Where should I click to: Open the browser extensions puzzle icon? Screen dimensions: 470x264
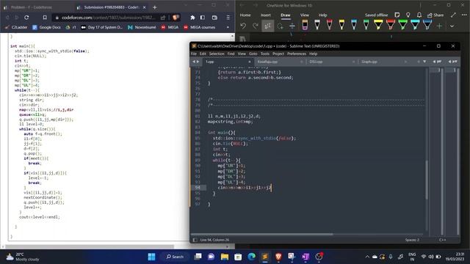192,18
